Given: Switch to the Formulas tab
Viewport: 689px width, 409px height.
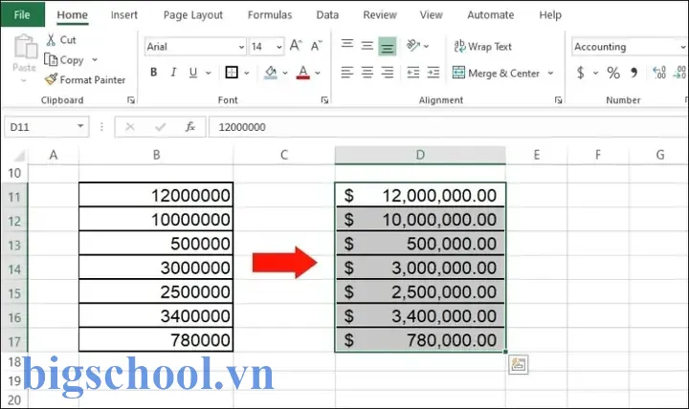Looking at the screenshot, I should [269, 15].
